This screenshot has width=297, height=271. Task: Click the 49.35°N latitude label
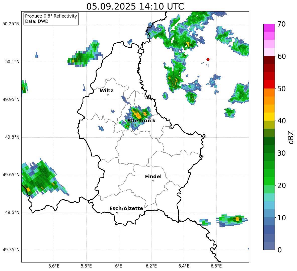coord(11,250)
